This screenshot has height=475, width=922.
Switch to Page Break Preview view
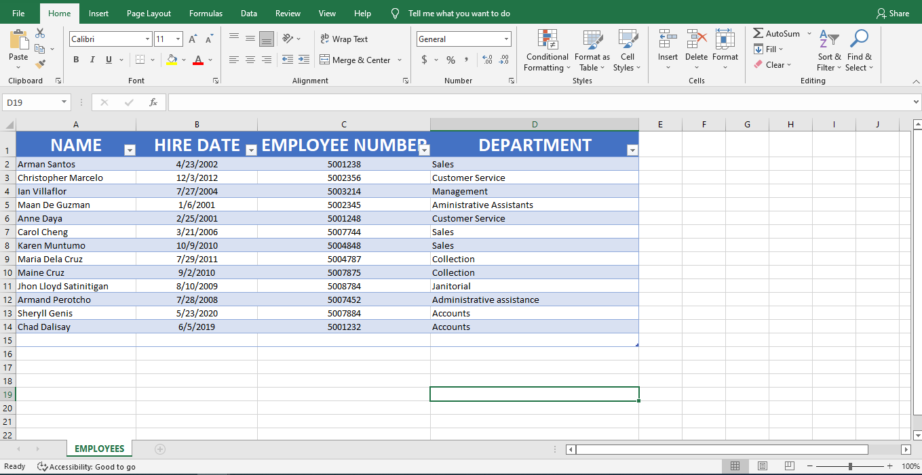click(x=789, y=466)
